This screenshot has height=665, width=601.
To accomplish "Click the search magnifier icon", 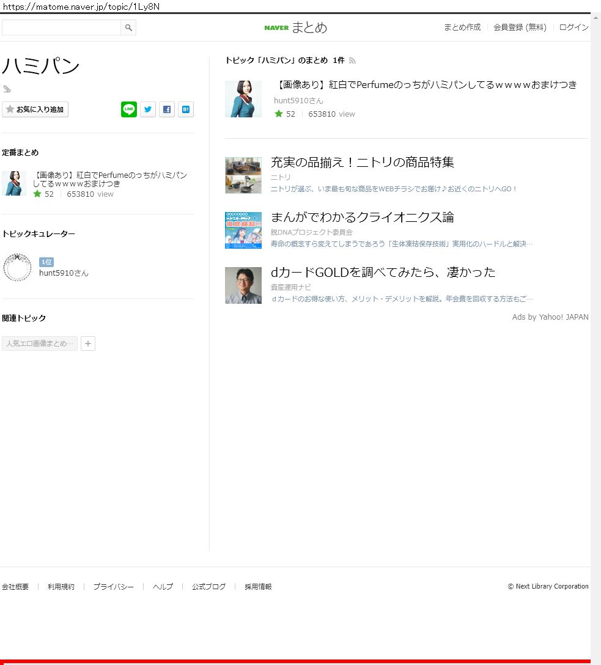I will (x=128, y=28).
